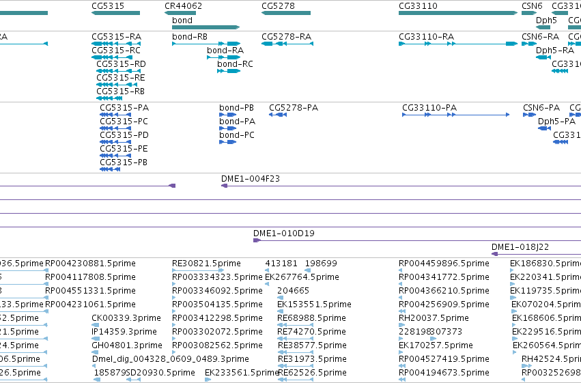This screenshot has height=383, width=581.
Task: Click transcript CG5315-RD
Action: (121, 64)
